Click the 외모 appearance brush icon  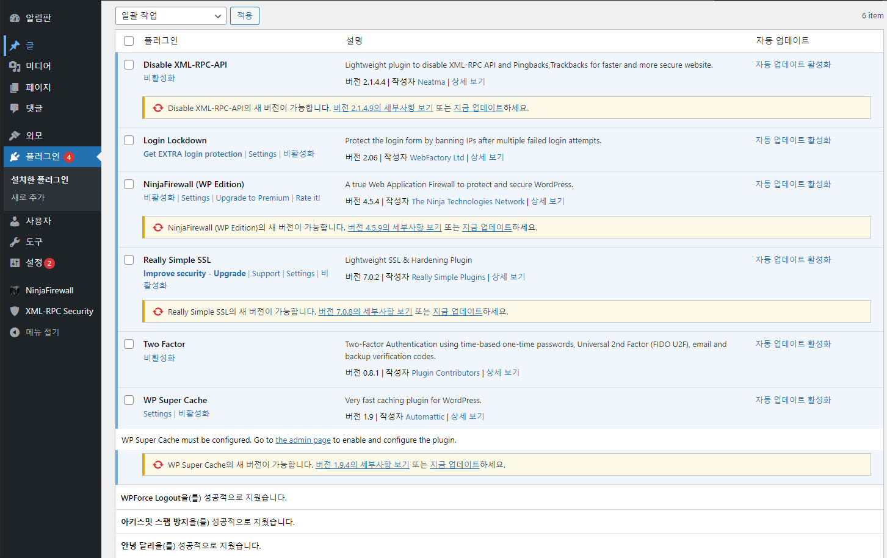15,136
